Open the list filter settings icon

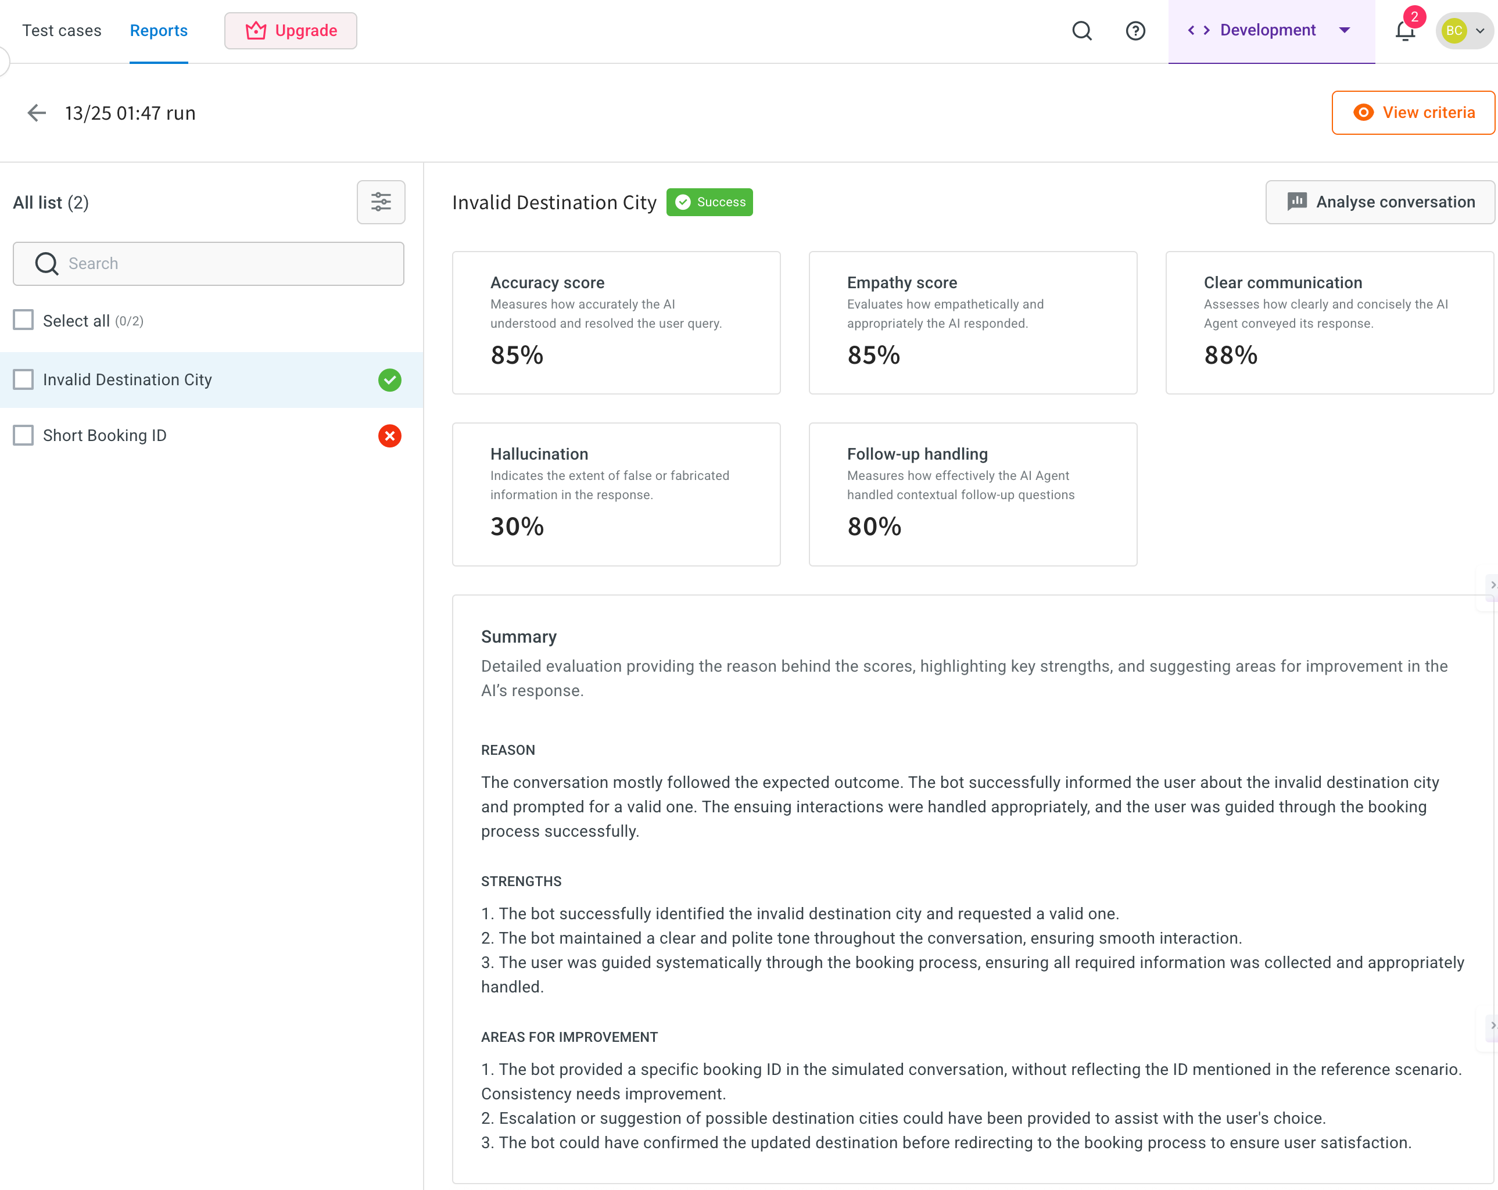381,202
